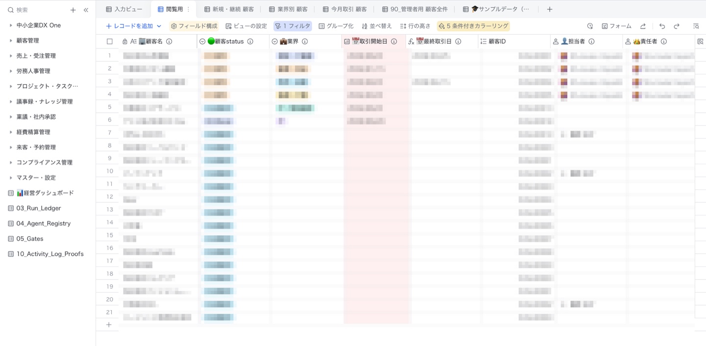The height and width of the screenshot is (346, 706).
Task: Expand the 中小企業DX One folder
Action: coord(11,25)
